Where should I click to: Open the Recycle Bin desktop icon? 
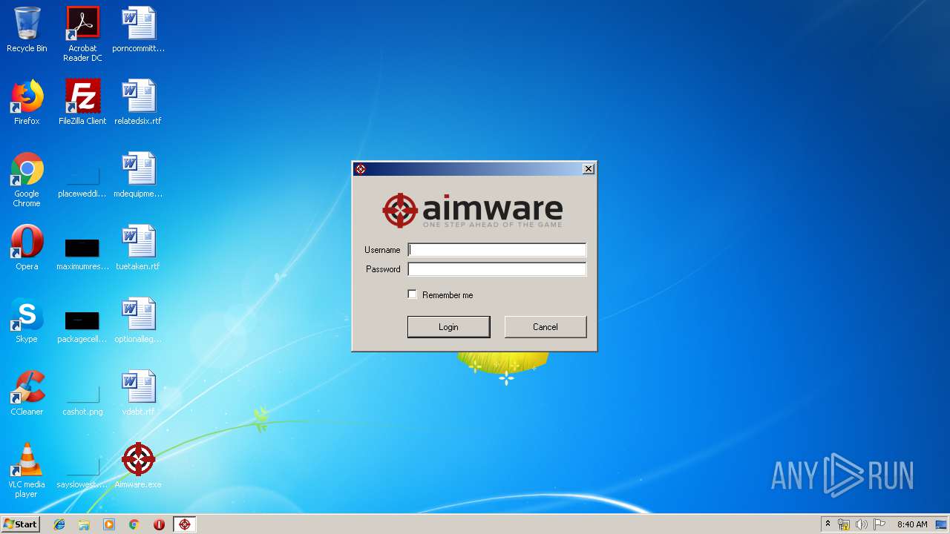[27, 30]
